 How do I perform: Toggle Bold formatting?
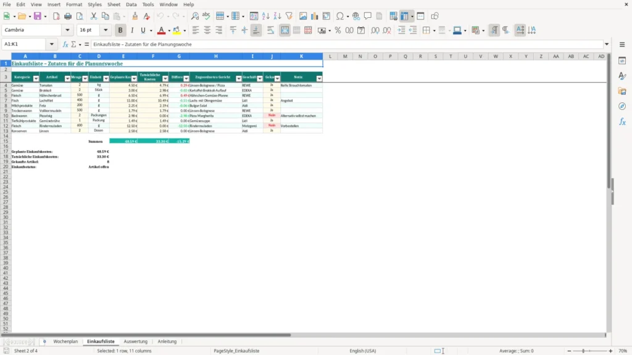pos(120,30)
